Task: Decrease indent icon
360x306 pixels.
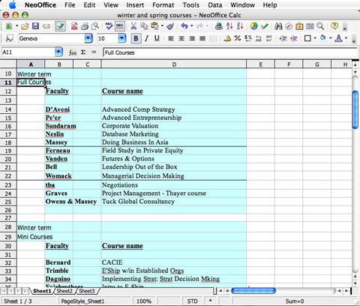Action: [283, 38]
